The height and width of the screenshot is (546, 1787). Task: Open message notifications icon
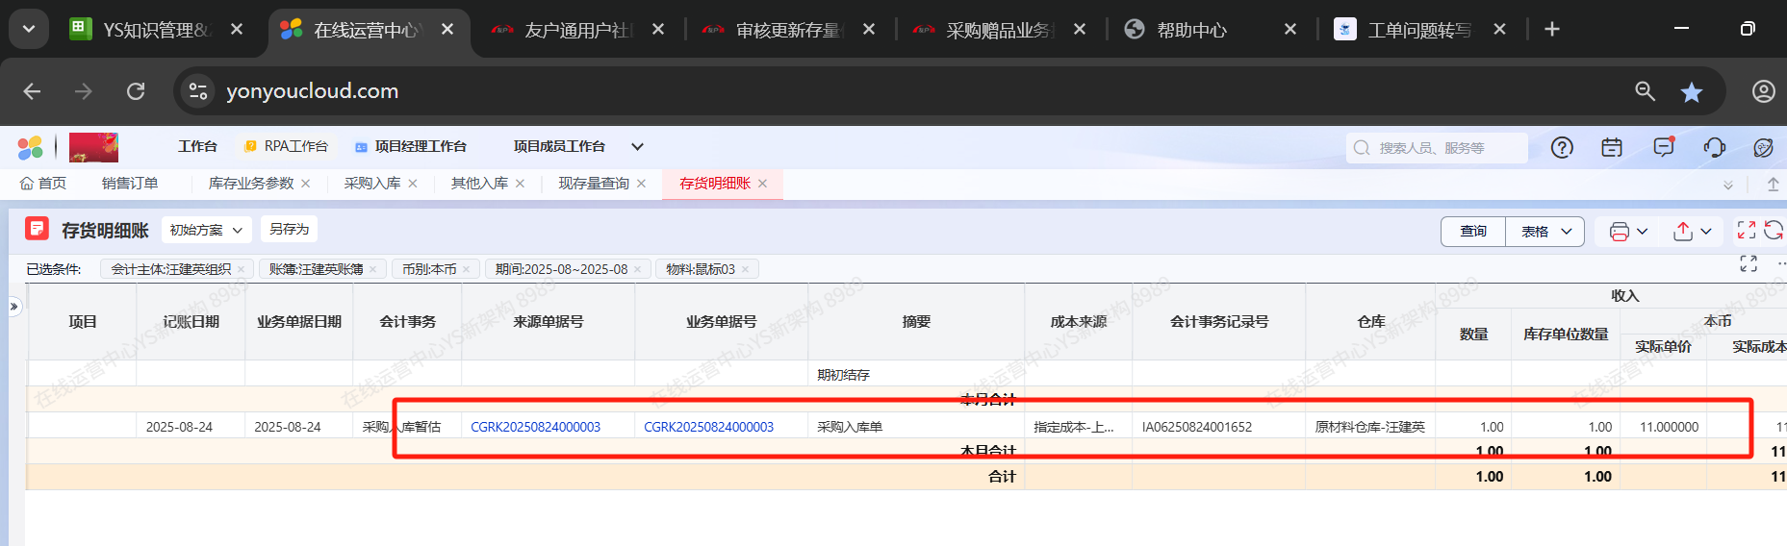point(1663,147)
